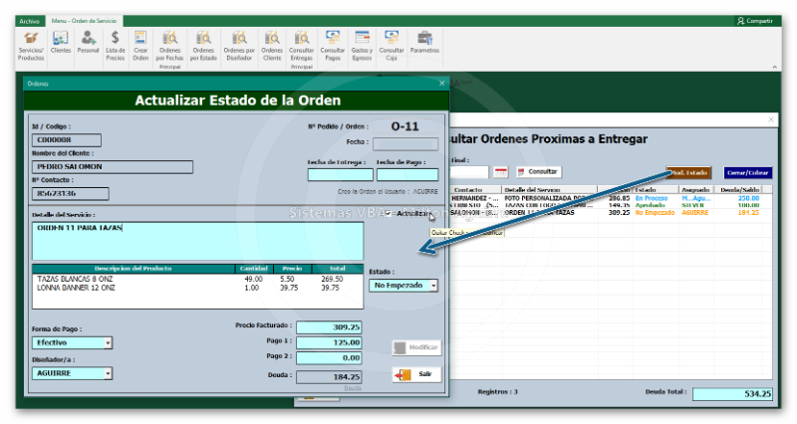Screen dimensions: 797x424
Task: Open Ordenes Cliente icon
Action: point(272,46)
